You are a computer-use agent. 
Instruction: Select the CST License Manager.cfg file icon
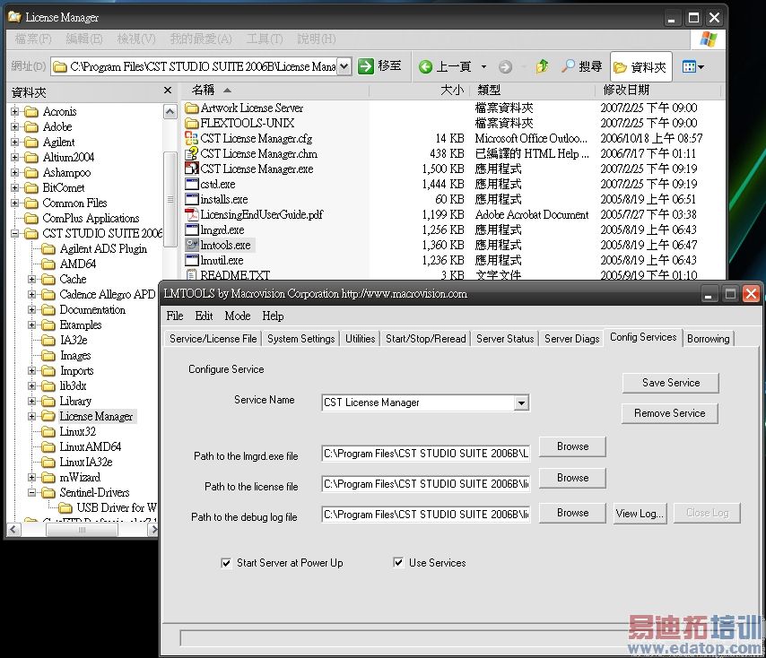click(x=192, y=138)
